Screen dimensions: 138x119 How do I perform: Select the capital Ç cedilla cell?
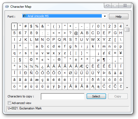click(87, 66)
